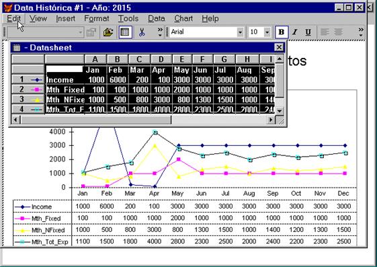Click the fox application icon in title bar
The width and height of the screenshot is (377, 267).
[8, 7]
